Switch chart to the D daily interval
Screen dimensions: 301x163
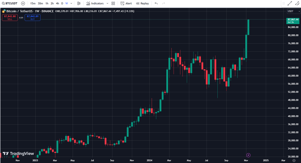pyautogui.click(x=62, y=4)
